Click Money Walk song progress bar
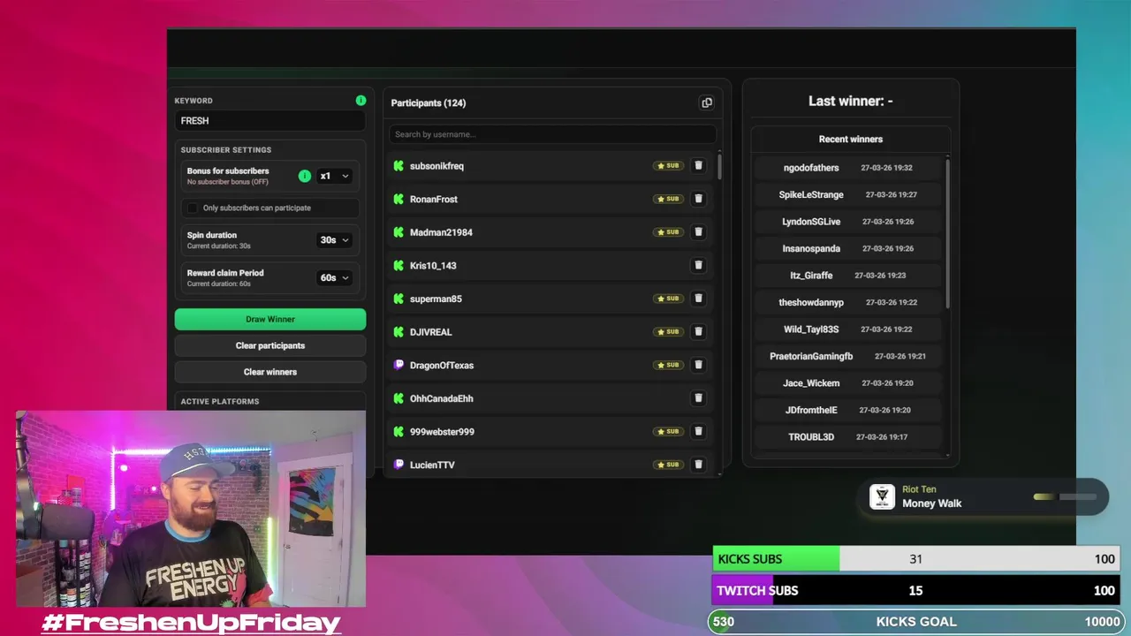The height and width of the screenshot is (636, 1131). (1065, 496)
